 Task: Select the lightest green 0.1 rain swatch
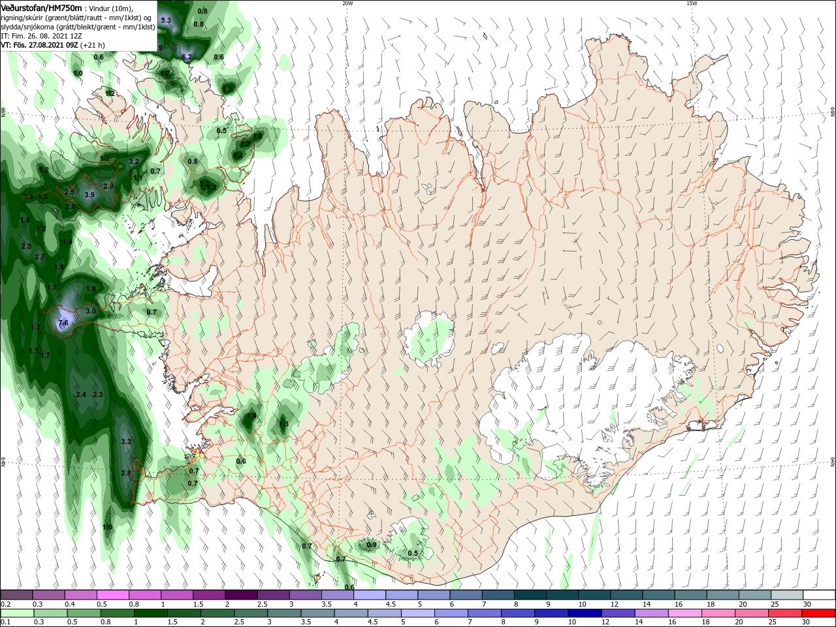pyautogui.click(x=17, y=614)
